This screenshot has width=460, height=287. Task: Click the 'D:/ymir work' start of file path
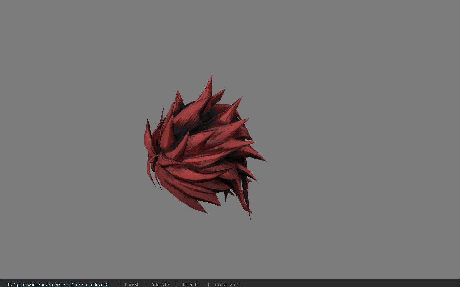(22, 284)
